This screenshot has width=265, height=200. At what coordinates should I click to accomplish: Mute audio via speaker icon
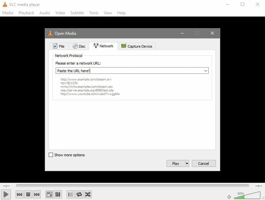click(229, 197)
